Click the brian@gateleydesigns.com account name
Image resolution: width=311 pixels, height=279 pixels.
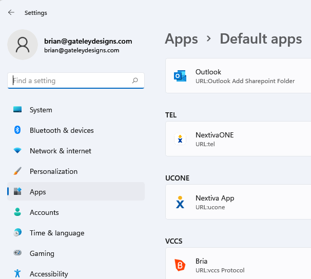(88, 41)
